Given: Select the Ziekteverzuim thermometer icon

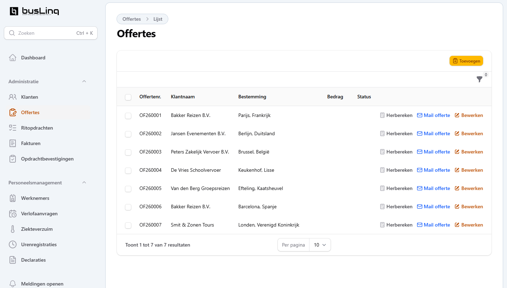Looking at the screenshot, I should coord(13,229).
